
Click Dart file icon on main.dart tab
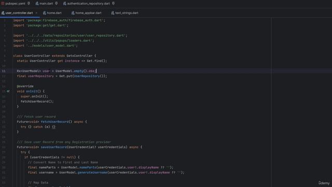tap(37, 4)
